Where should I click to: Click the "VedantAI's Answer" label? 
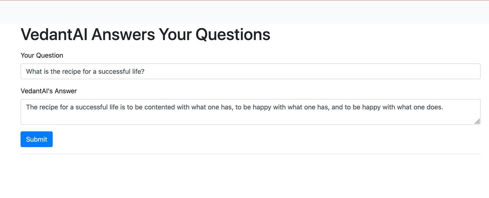coord(49,91)
